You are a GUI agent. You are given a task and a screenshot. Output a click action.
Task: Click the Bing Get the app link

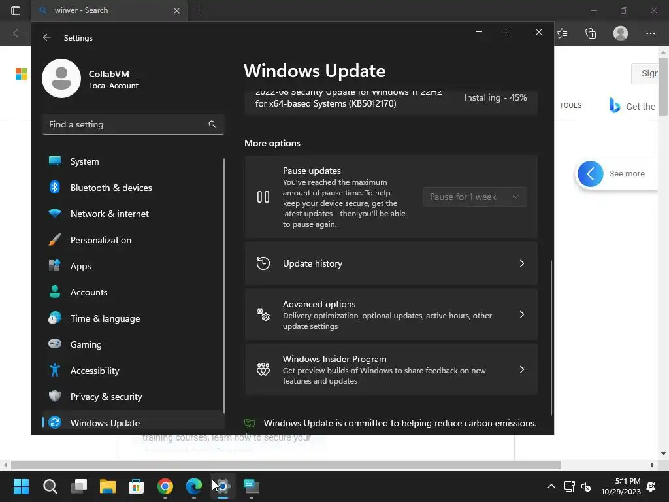pyautogui.click(x=632, y=106)
